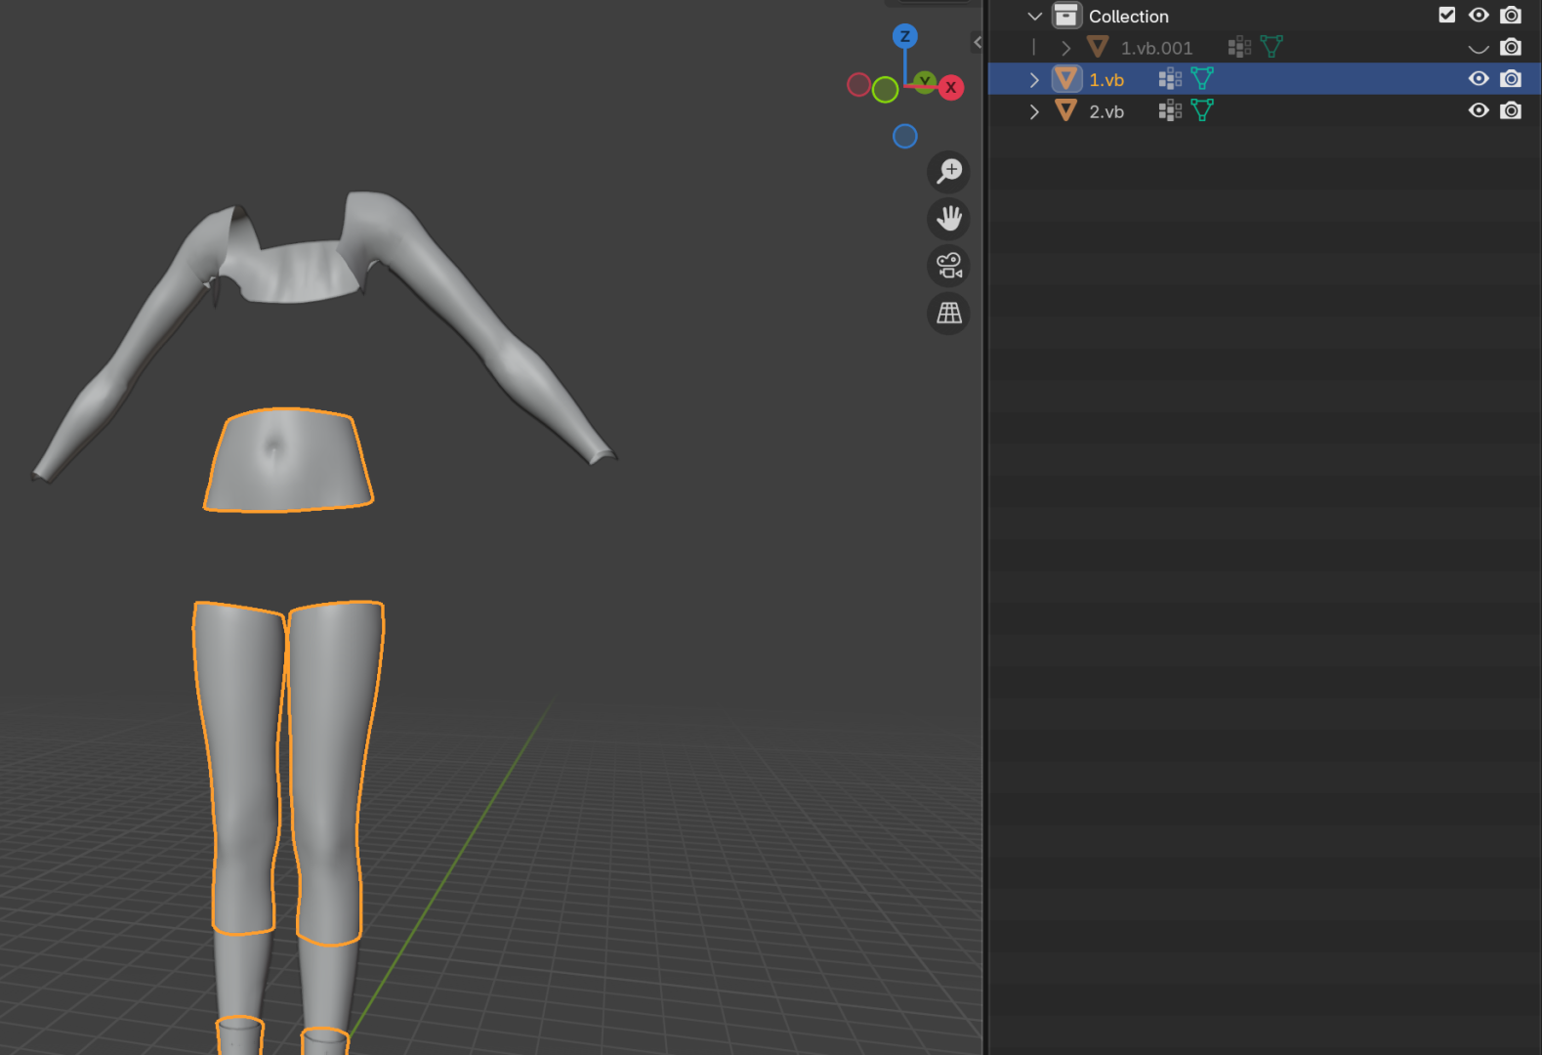Click the 1.vb.001 mesh data icon
The image size is (1542, 1055).
(x=1271, y=47)
